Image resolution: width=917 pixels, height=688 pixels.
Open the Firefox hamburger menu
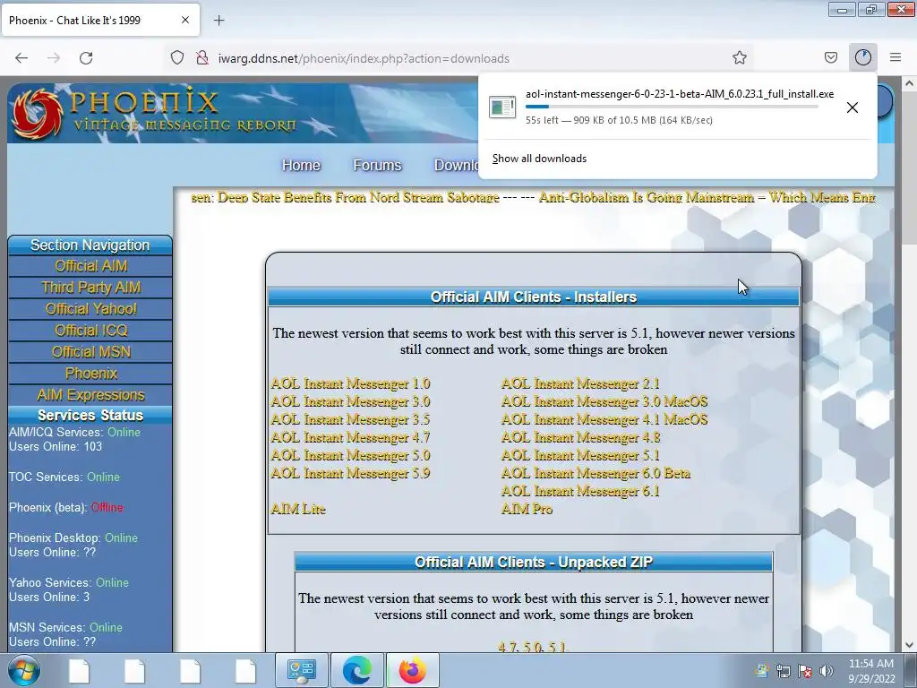coord(896,57)
